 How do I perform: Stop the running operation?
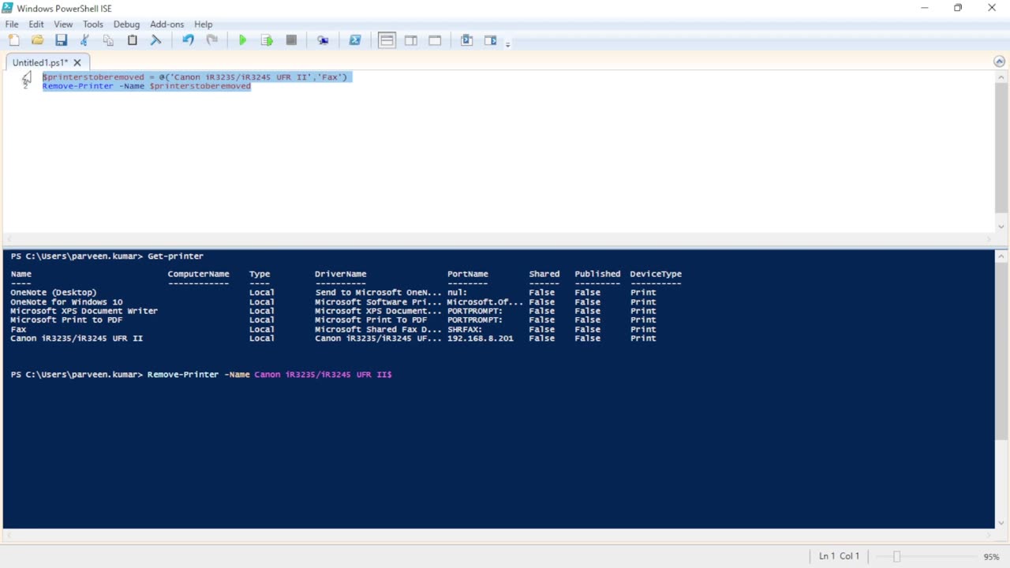pos(291,40)
